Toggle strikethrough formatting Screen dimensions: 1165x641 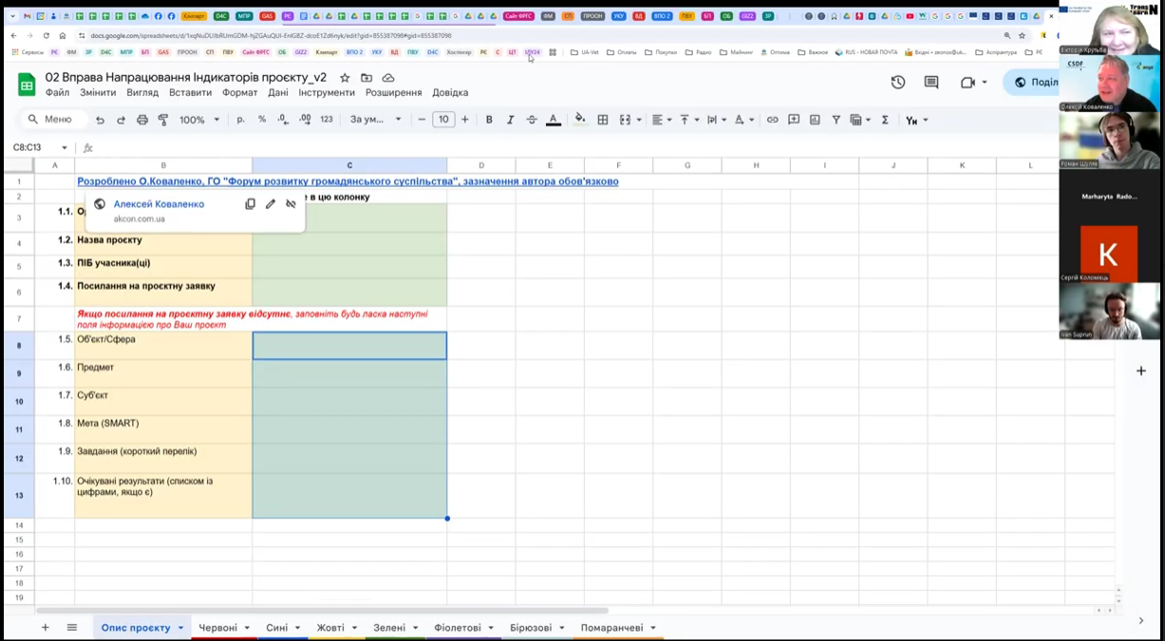click(531, 120)
